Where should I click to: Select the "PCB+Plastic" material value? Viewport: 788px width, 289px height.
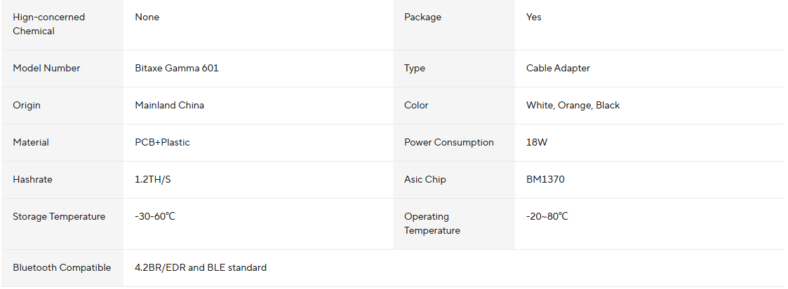click(162, 143)
